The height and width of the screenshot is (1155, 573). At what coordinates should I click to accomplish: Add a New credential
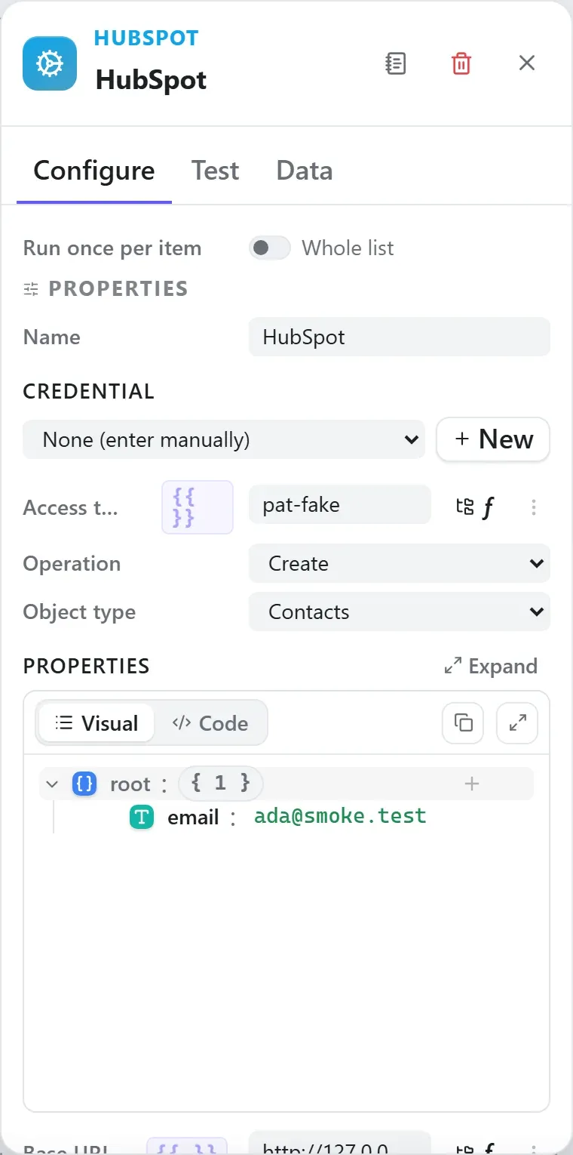493,439
